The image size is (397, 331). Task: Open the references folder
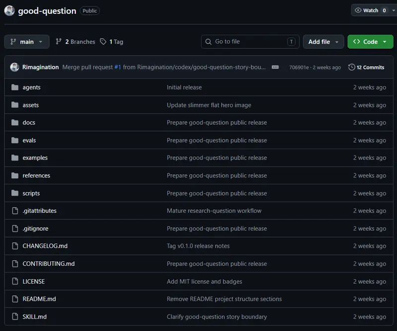[36, 175]
